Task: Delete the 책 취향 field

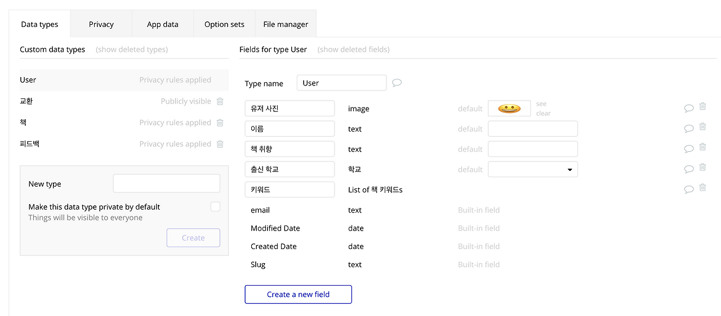Action: (x=702, y=147)
